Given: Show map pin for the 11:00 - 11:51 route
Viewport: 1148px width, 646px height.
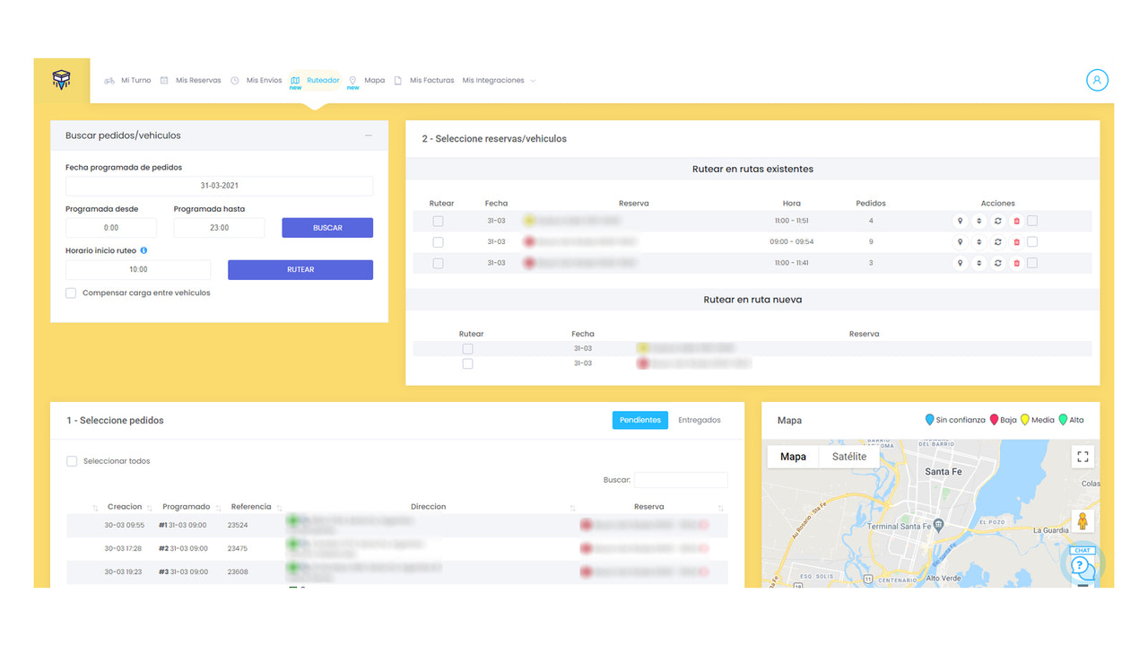Looking at the screenshot, I should (x=960, y=221).
